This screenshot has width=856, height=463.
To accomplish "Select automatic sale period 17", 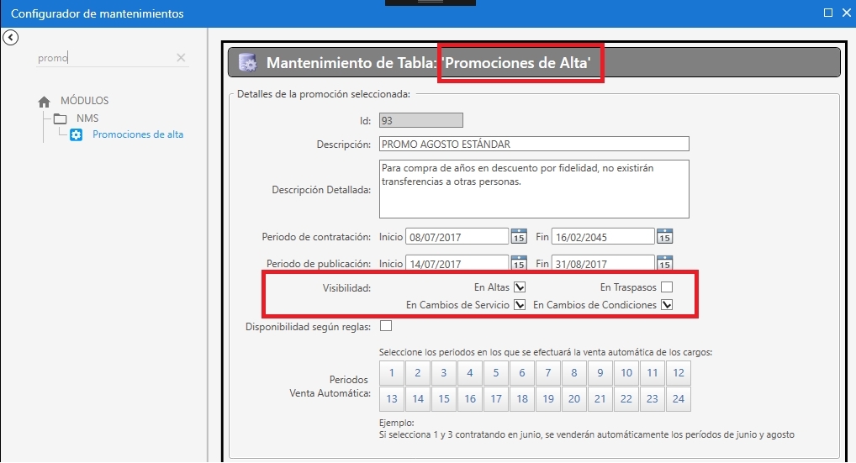I will pyautogui.click(x=496, y=399).
